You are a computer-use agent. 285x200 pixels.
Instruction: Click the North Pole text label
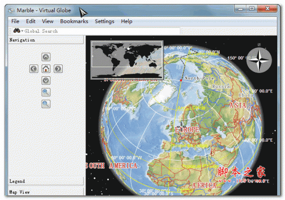tap(199, 78)
